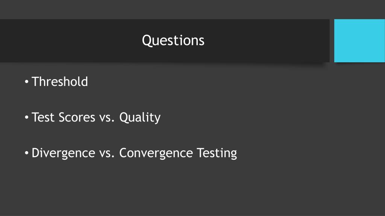This screenshot has width=385, height=216.
Task: Click the word "Divergence"
Action: (x=63, y=153)
